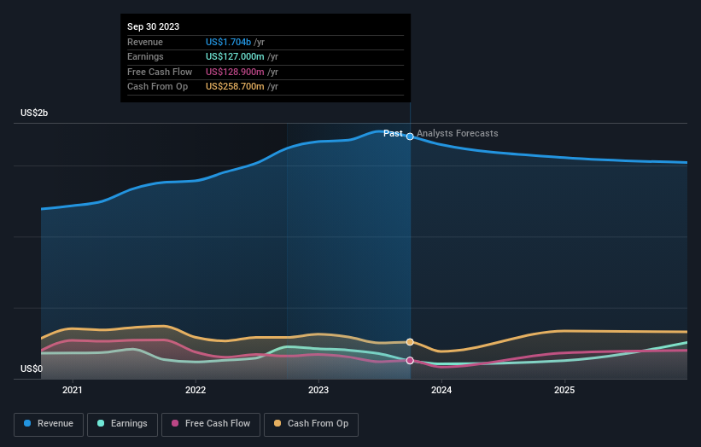Click the 2025 x-axis label
Screen dimensions: 701x447
pyautogui.click(x=564, y=391)
